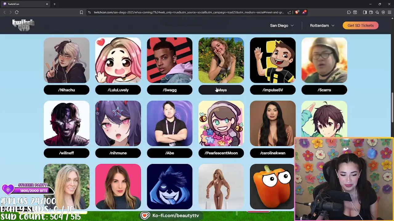The image size is (394, 221).
Task: Open the Extensions puzzle-piece icon
Action: pyautogui.click(x=349, y=12)
